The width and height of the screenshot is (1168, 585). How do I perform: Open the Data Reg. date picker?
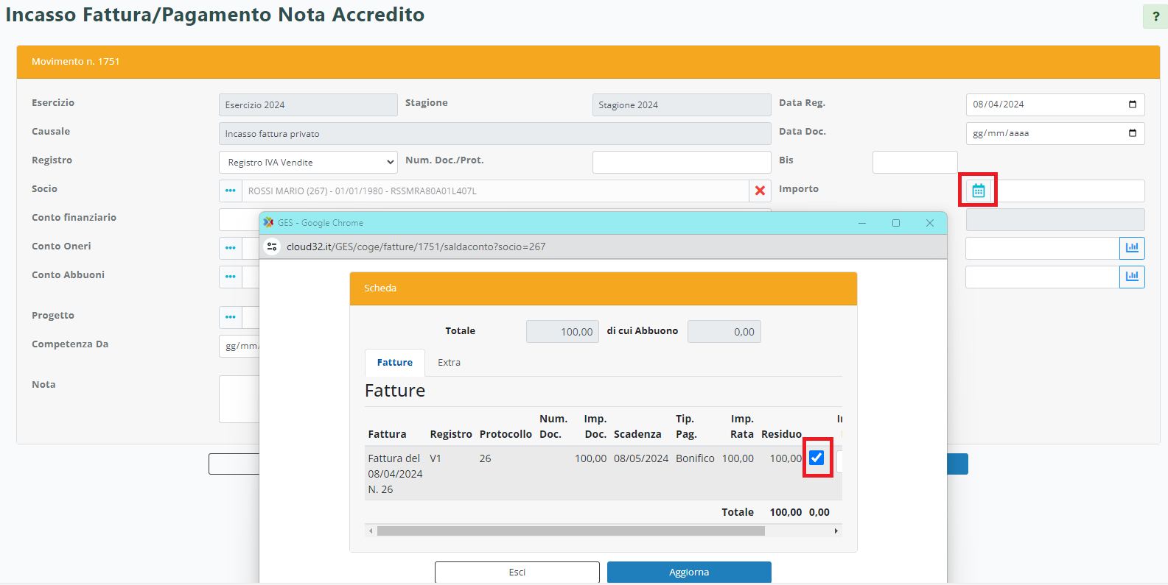(x=1133, y=104)
